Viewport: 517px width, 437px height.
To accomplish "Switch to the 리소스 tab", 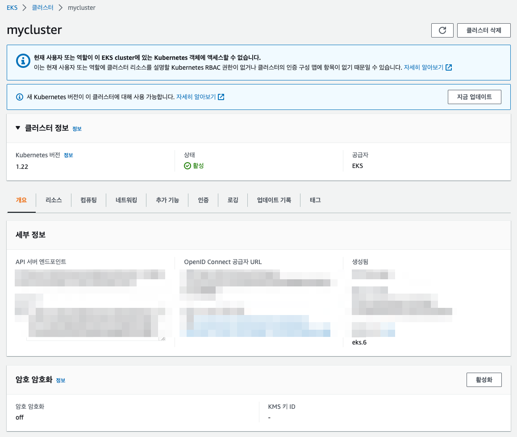I will coord(54,200).
